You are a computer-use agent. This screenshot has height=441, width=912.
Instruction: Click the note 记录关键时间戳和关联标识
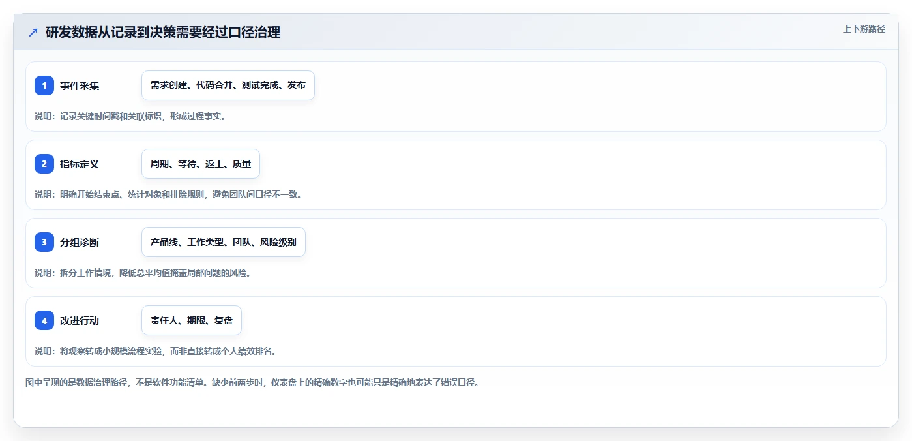point(110,116)
